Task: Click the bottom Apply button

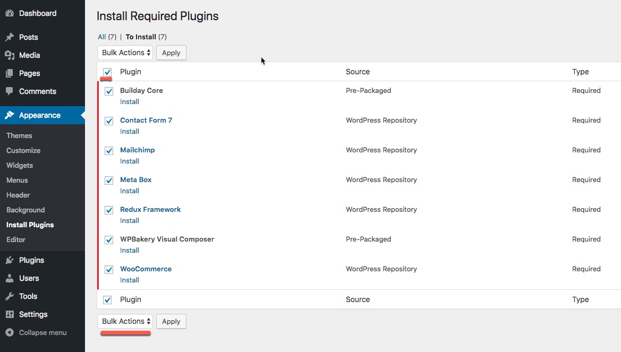Action: (171, 322)
